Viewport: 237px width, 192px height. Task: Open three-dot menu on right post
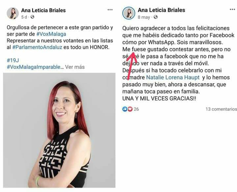point(232,10)
